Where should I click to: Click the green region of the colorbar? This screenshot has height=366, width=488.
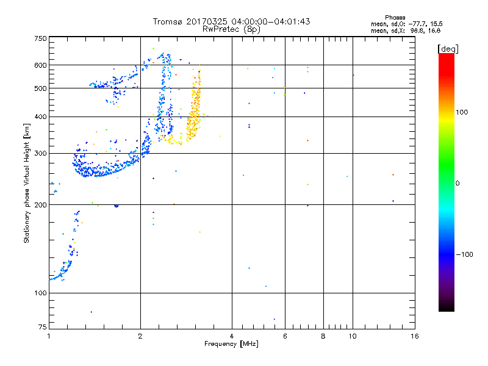pos(446,174)
